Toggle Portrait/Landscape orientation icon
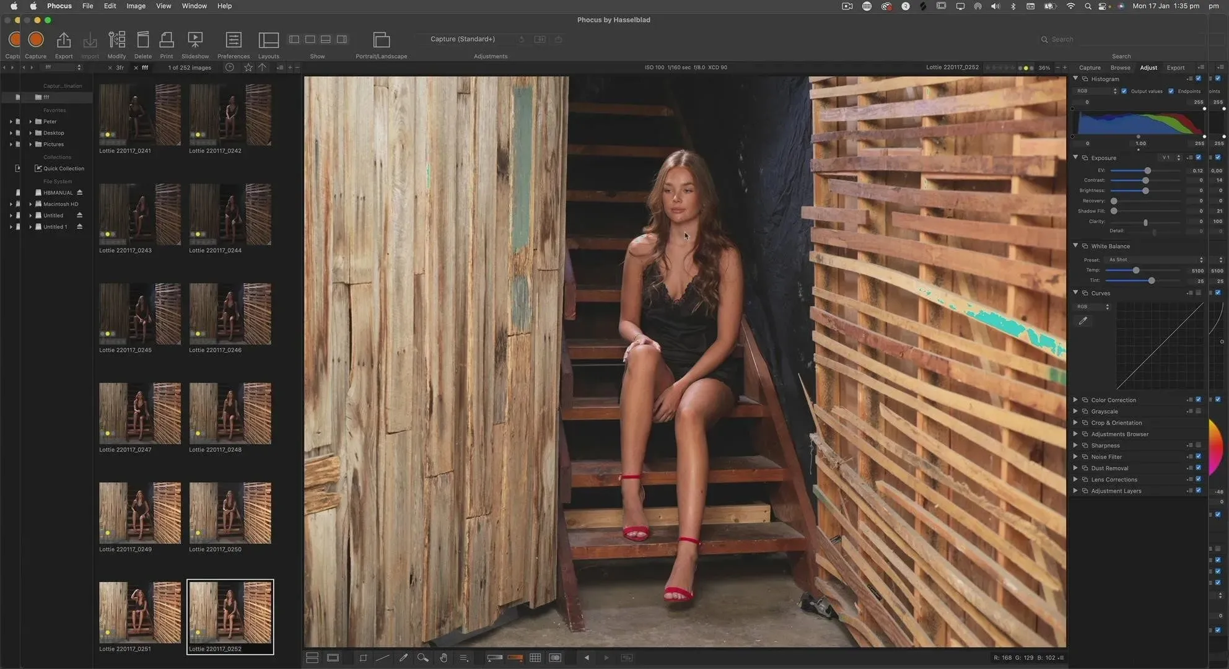Viewport: 1229px width, 669px height. [381, 40]
